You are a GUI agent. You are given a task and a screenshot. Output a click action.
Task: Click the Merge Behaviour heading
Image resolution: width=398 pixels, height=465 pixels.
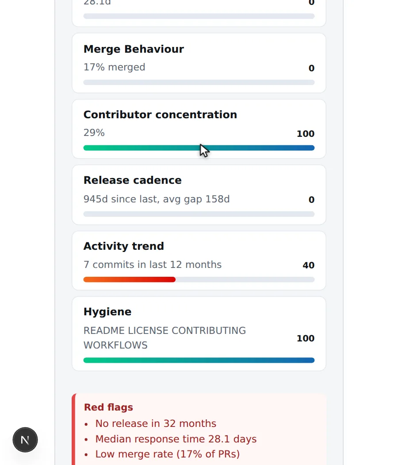pyautogui.click(x=134, y=49)
